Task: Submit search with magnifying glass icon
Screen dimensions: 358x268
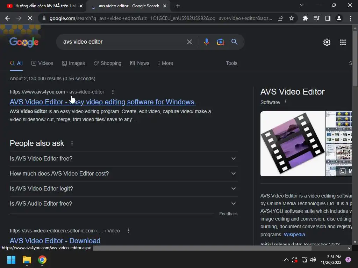Action: click(x=234, y=42)
